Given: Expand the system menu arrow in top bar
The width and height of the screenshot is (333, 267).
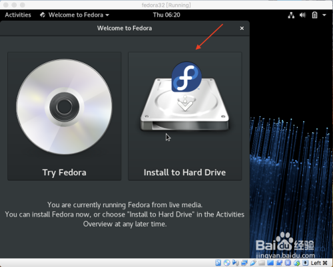Looking at the screenshot, I should [324, 15].
